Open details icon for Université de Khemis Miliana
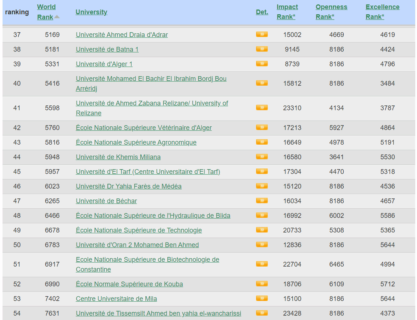The image size is (417, 320). (x=262, y=157)
